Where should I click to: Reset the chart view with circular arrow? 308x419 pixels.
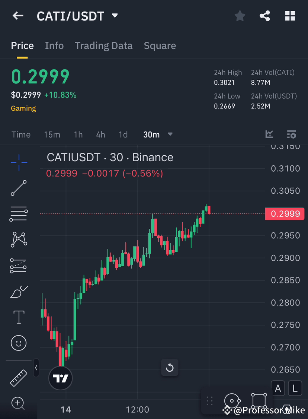point(170,368)
